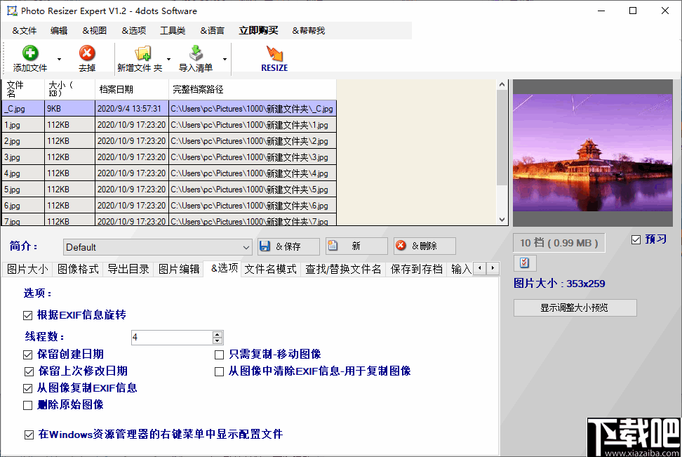Switch to the 图片大小 tab
682x457 pixels.
click(x=27, y=268)
